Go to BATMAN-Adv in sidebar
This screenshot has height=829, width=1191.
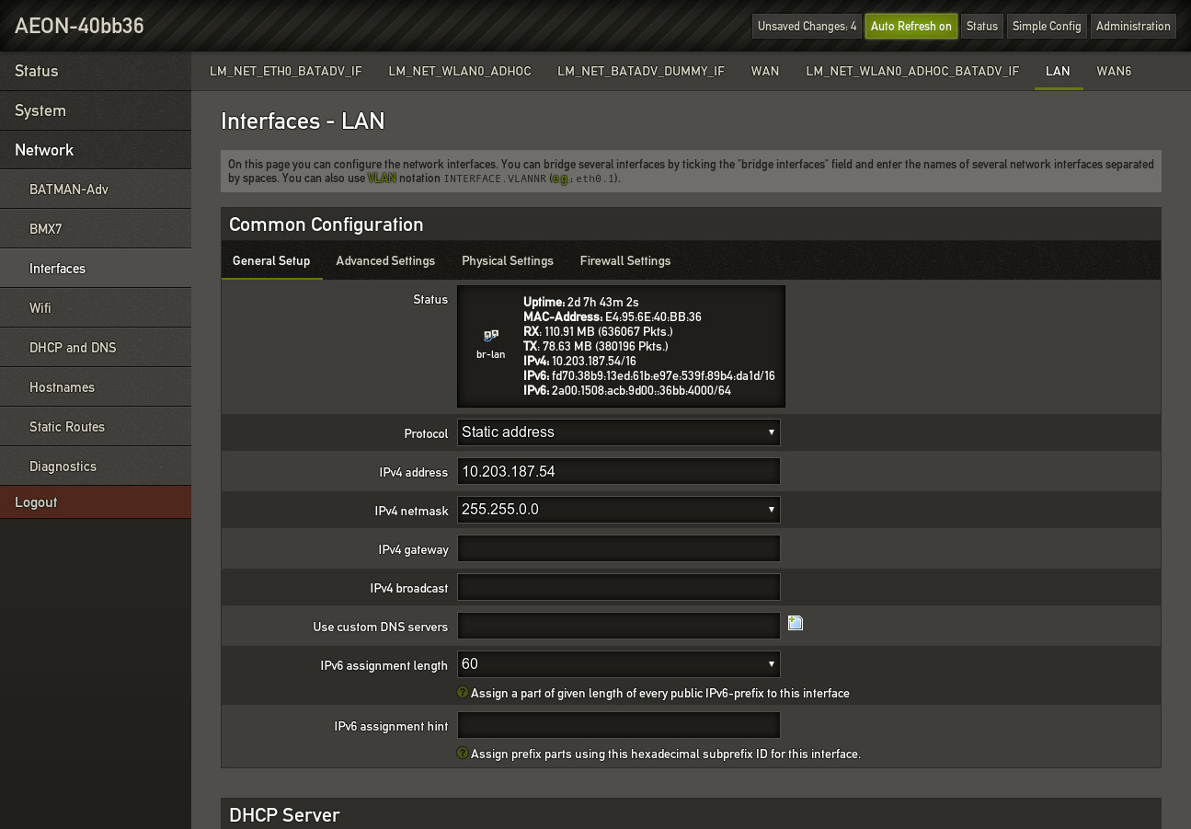(69, 190)
